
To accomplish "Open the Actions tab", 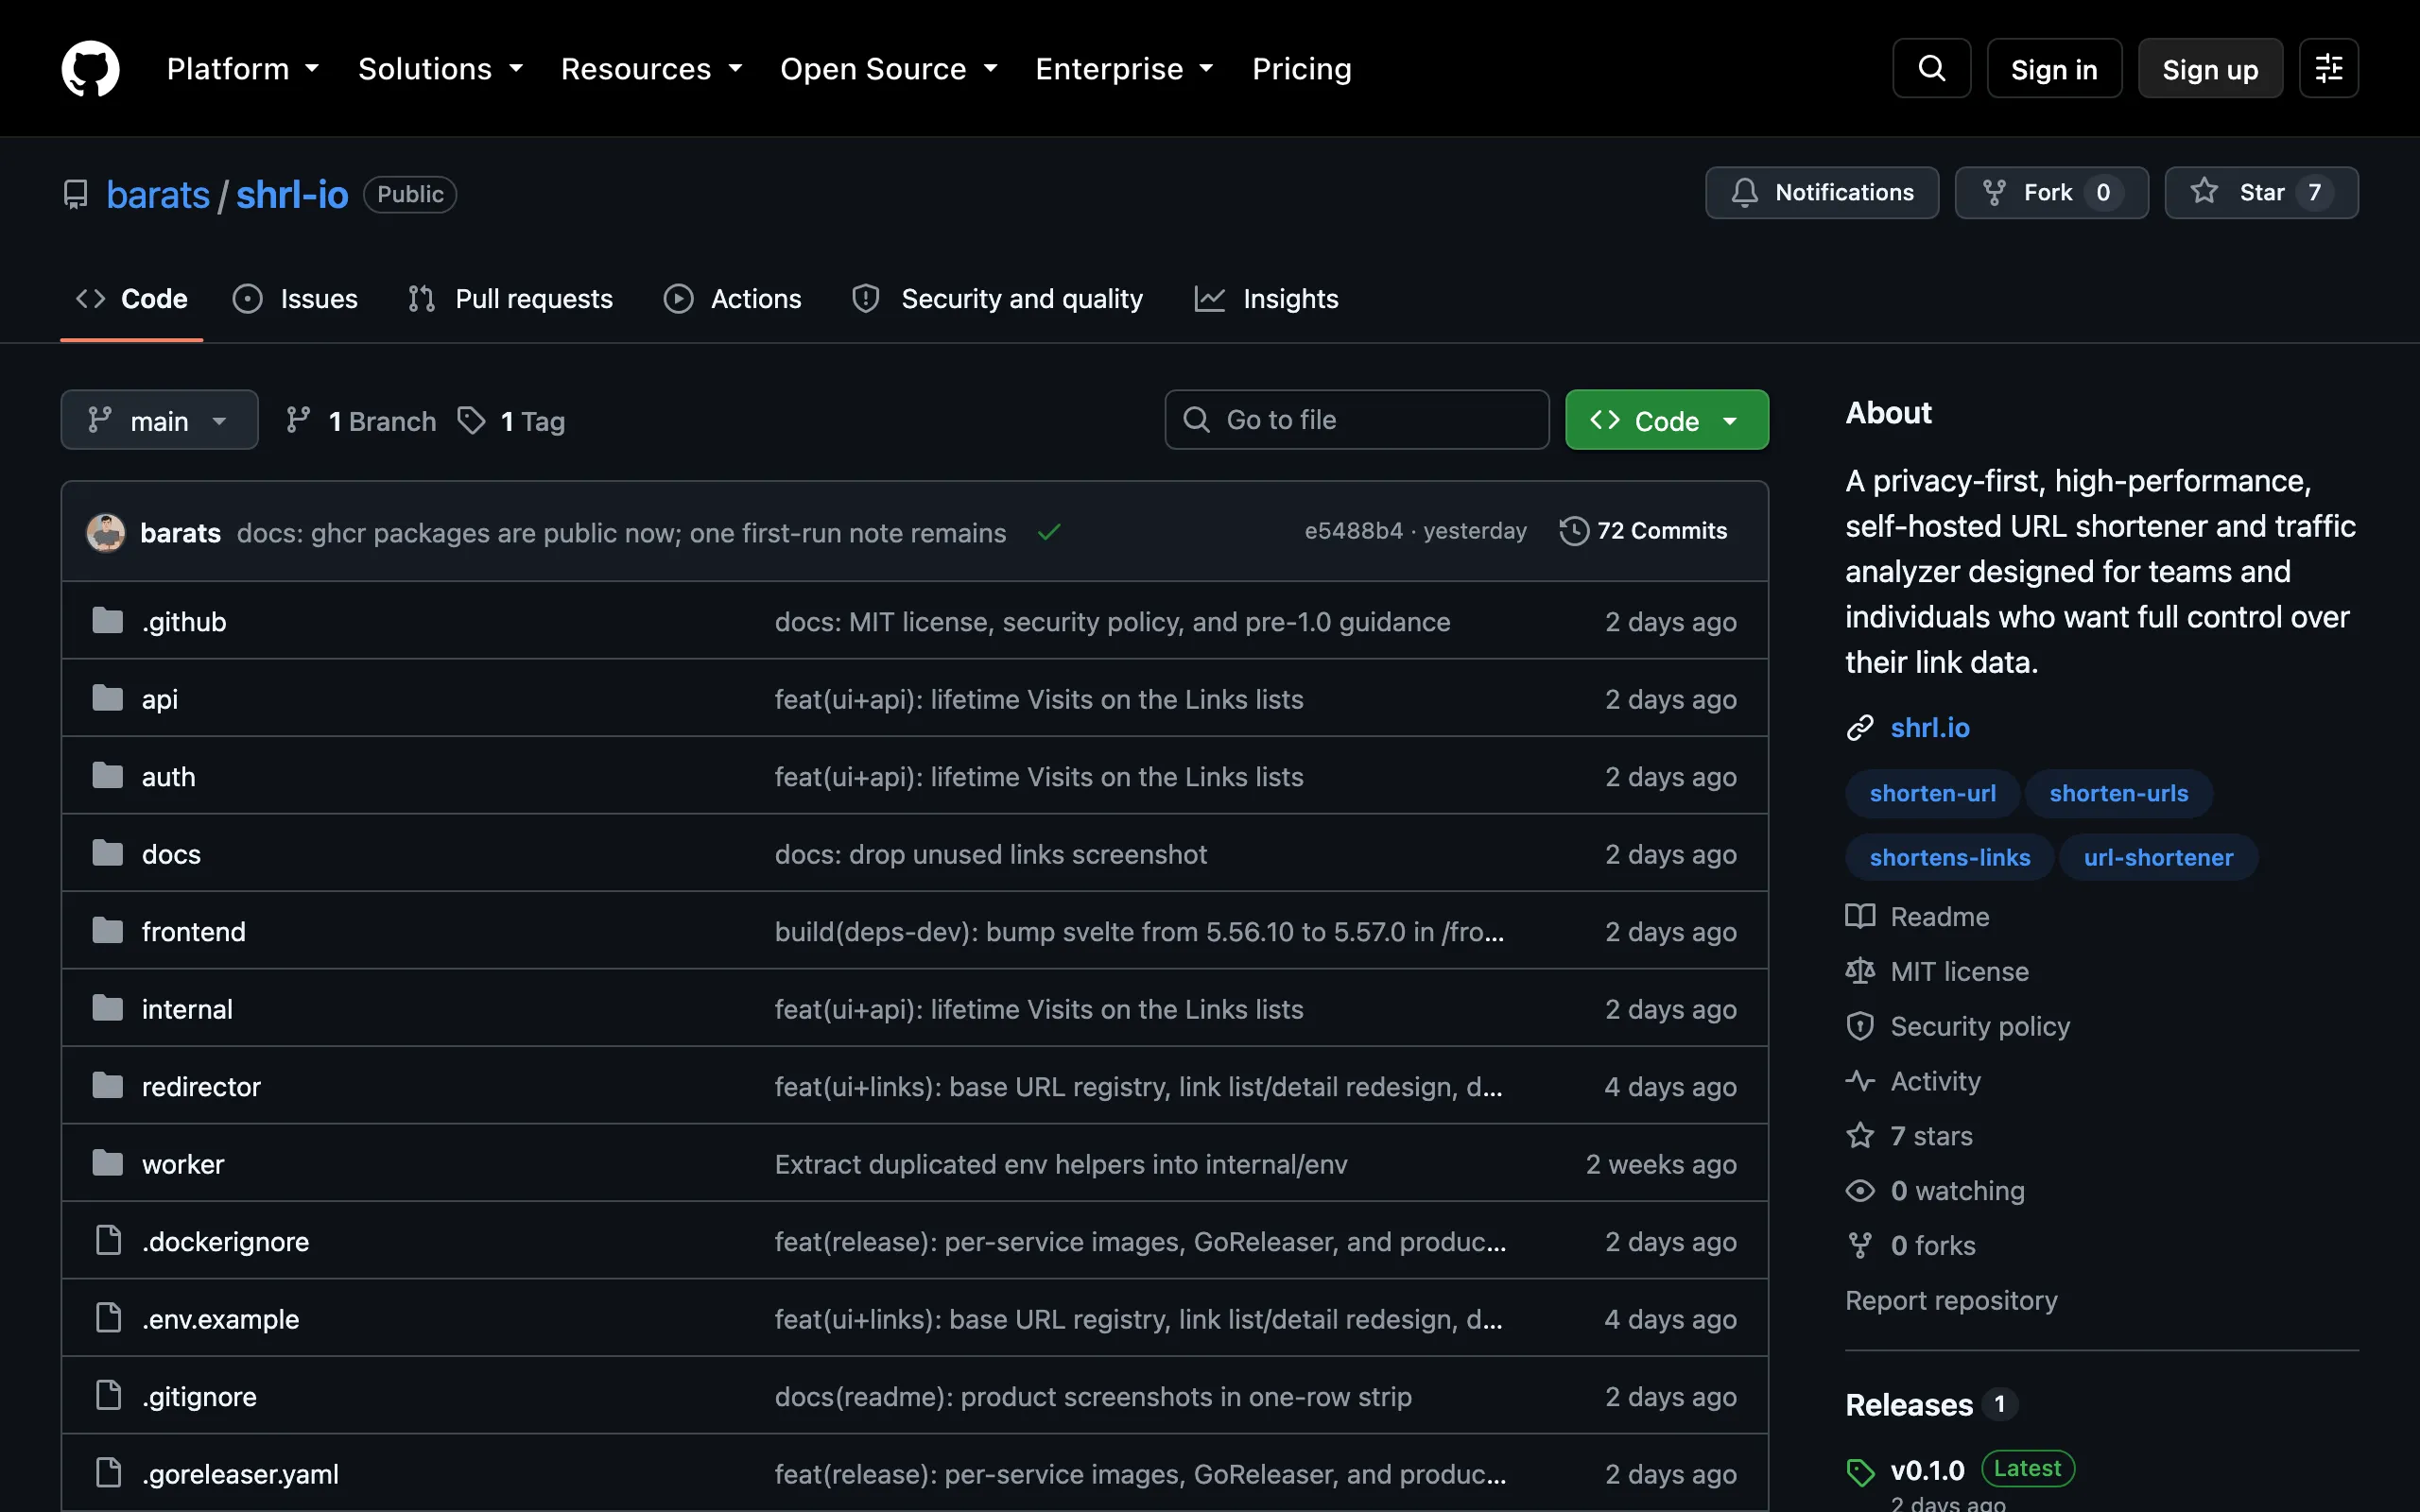I will pos(733,298).
